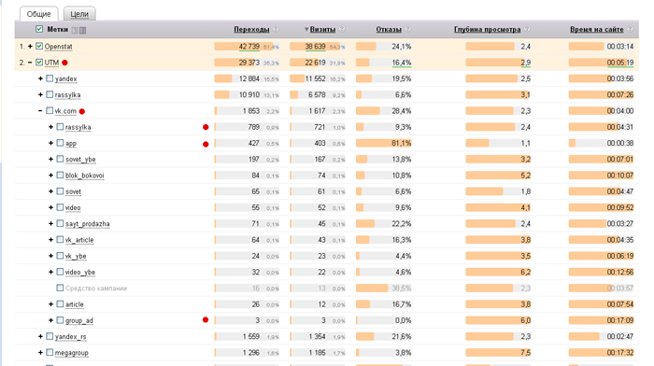Image resolution: width=654 pixels, height=366 pixels.
Task: Click the 1 354 visits value
Action: 318,336
